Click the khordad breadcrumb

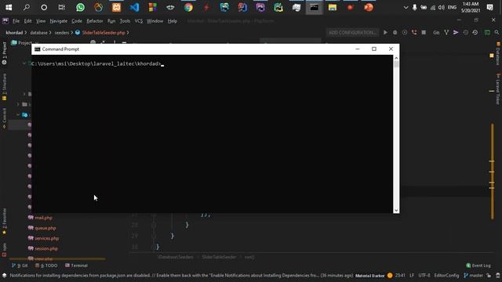point(14,33)
